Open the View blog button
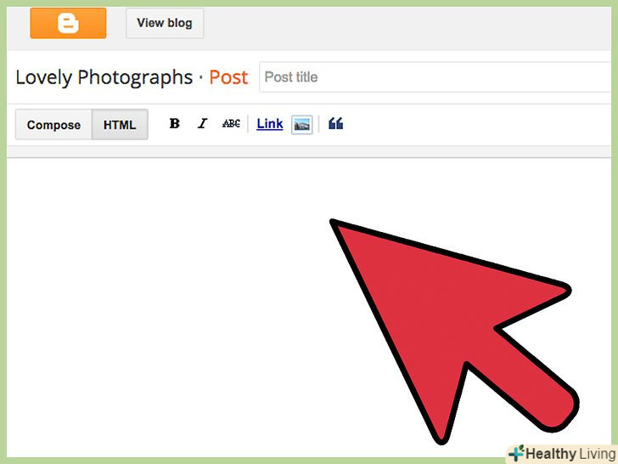This screenshot has height=464, width=618. (165, 23)
